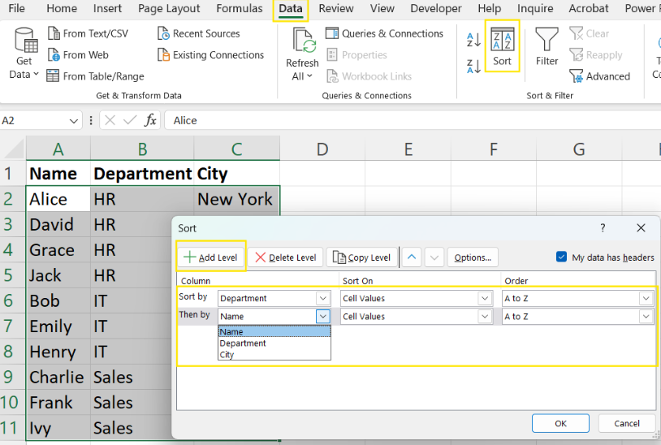Move sort level up arrow
Viewport: 661px width, 445px height.
point(412,257)
